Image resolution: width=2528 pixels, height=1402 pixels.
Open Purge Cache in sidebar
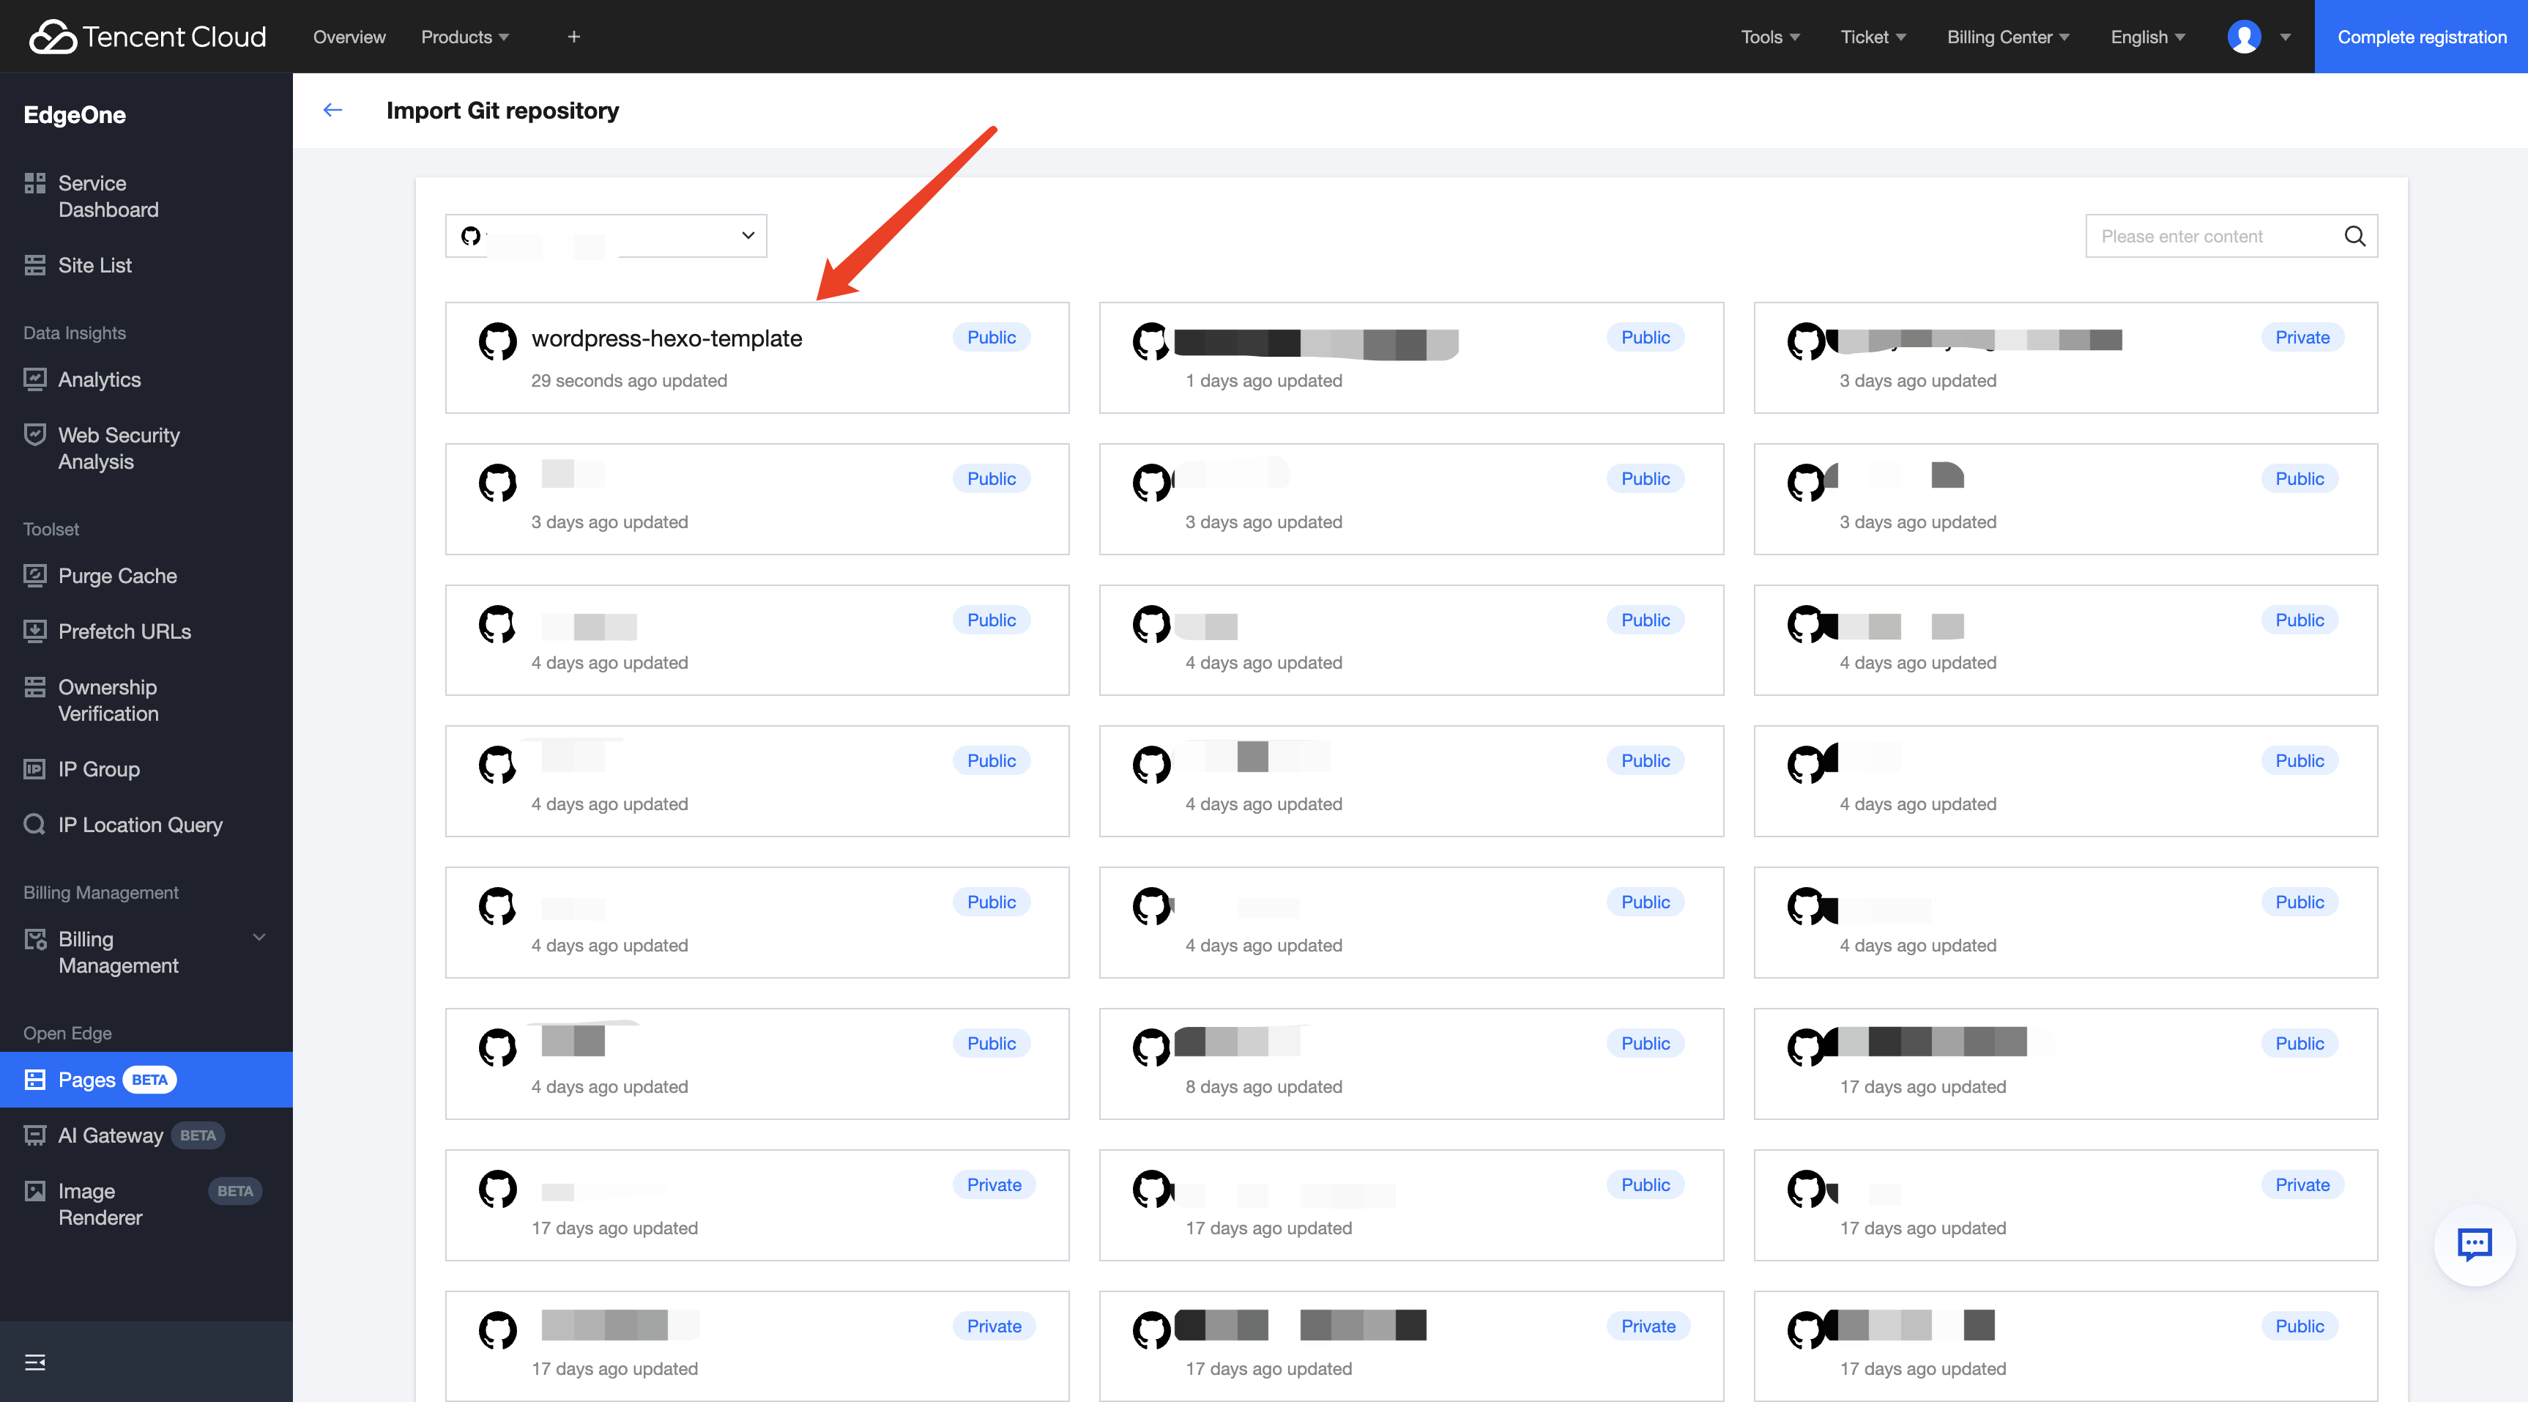[116, 575]
